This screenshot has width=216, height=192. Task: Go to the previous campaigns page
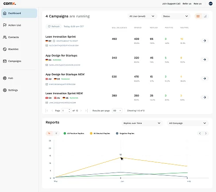52,111
